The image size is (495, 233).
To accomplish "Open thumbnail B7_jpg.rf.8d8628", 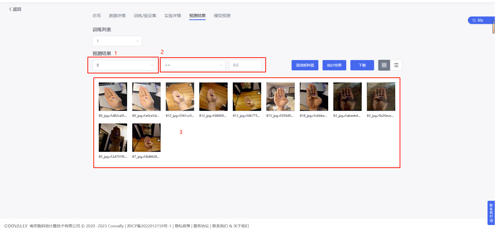I will [x=146, y=138].
